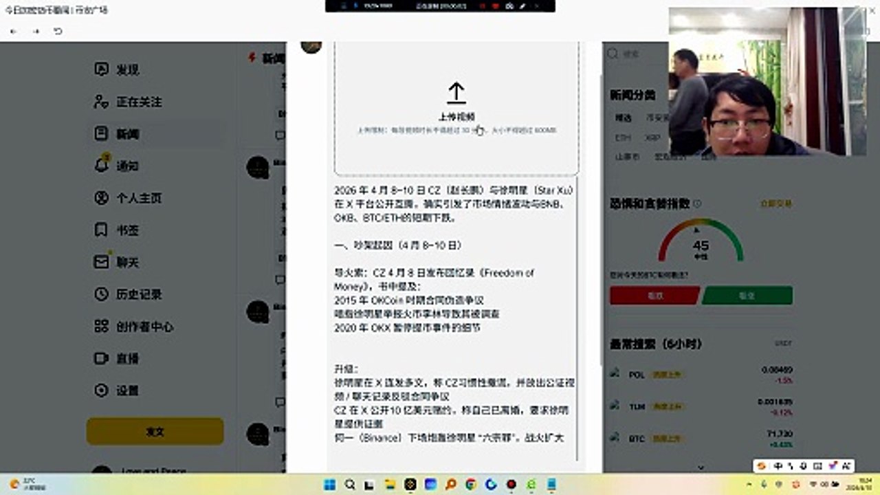880x495 pixels.
Task: Click the green vote button under the gauge
Action: (x=747, y=296)
